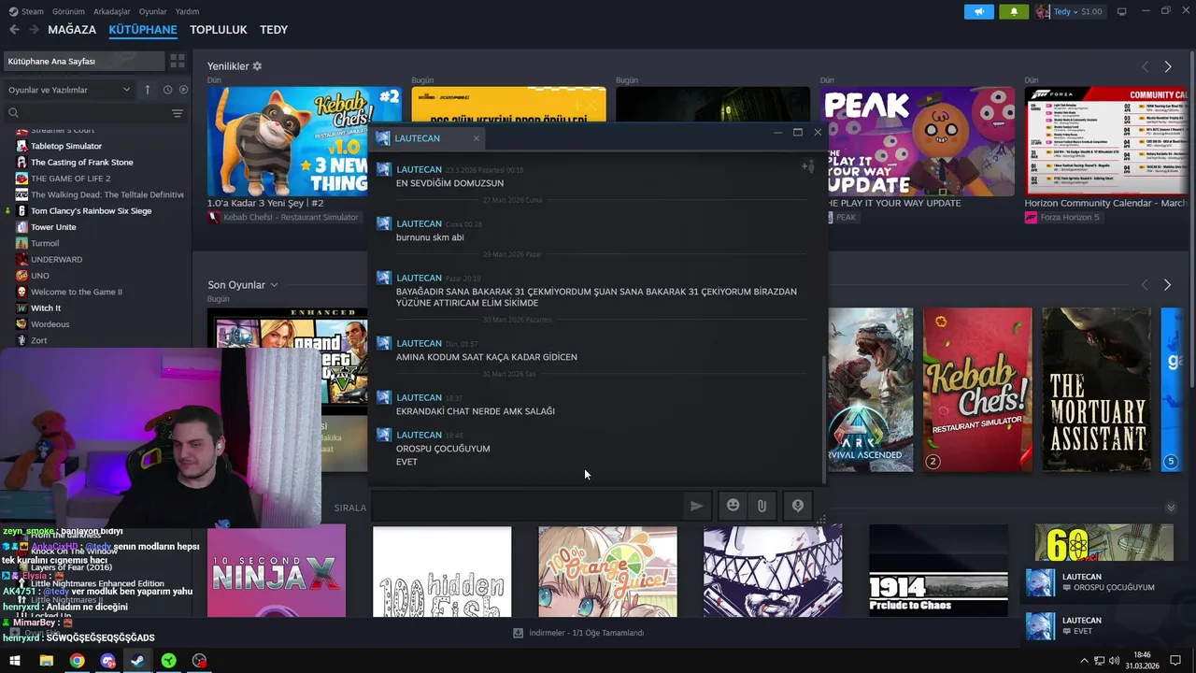Open Kebab Chefs! recent game cover
The image size is (1196, 673).
click(977, 390)
